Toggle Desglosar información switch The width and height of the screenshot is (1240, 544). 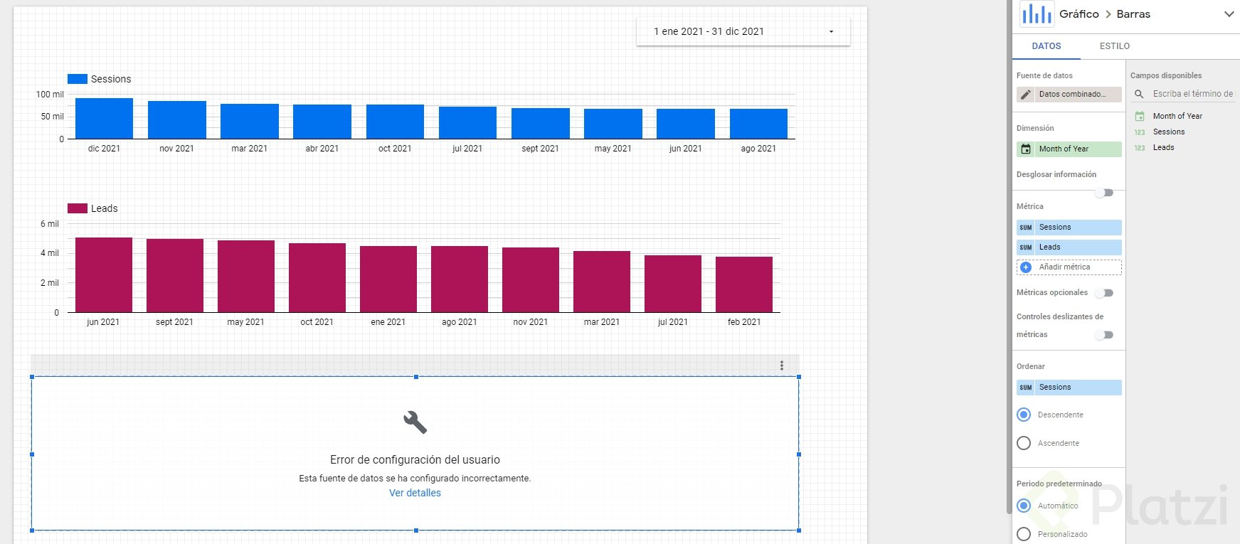pyautogui.click(x=1104, y=193)
